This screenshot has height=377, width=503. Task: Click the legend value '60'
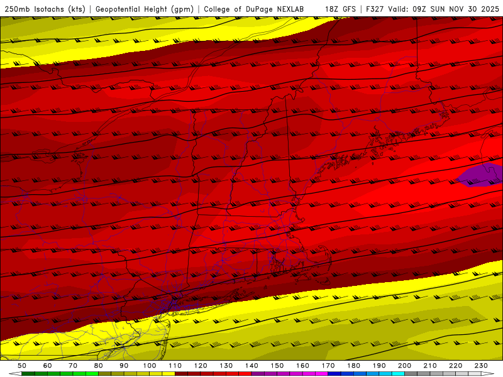tap(48, 366)
